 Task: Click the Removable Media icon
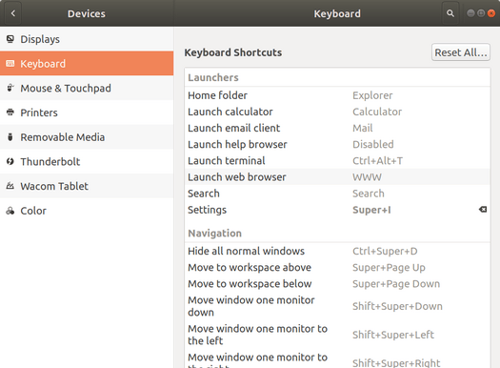click(x=10, y=137)
